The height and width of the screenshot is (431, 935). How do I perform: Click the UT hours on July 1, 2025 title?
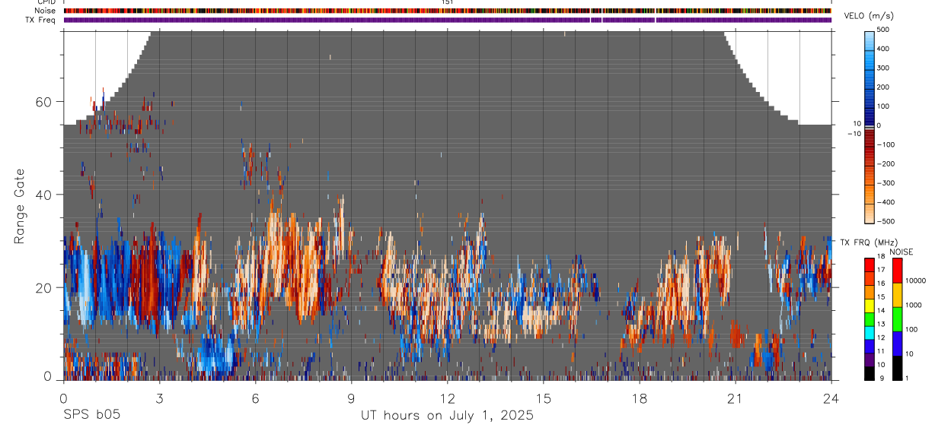(447, 415)
